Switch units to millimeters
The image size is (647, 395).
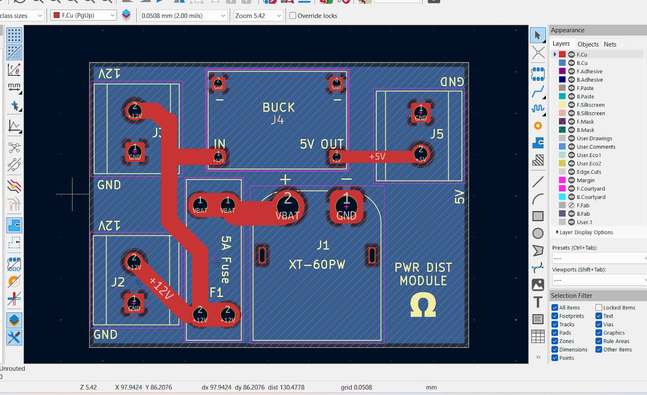coord(14,87)
